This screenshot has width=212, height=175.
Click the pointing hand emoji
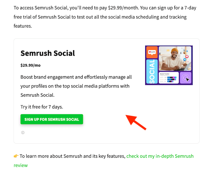point(16,156)
